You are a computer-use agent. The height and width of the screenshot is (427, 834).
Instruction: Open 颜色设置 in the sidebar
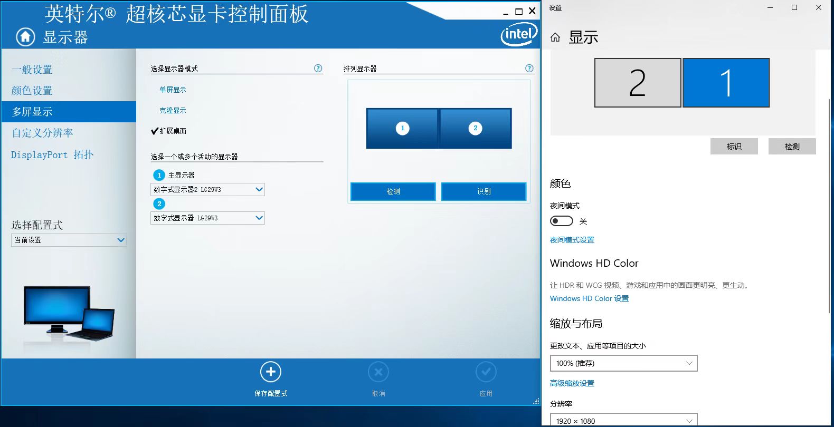[32, 91]
